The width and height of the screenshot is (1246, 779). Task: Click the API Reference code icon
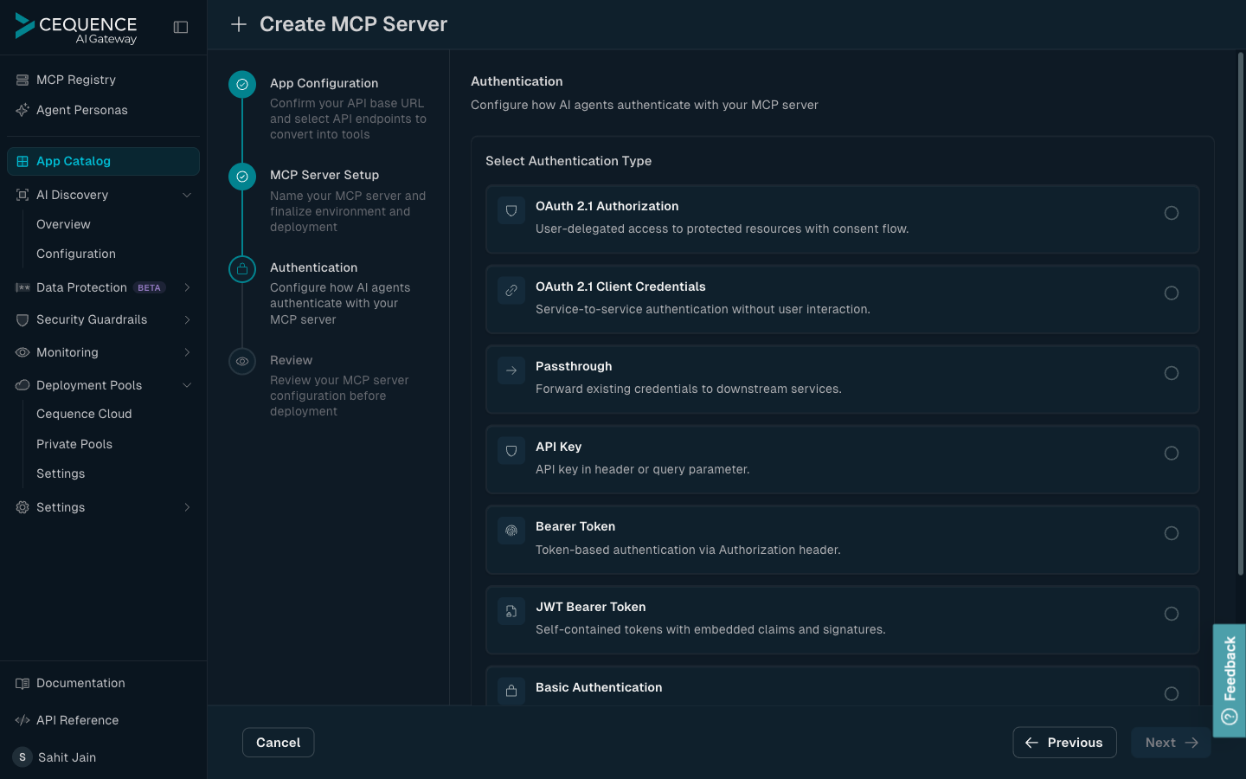click(x=22, y=720)
